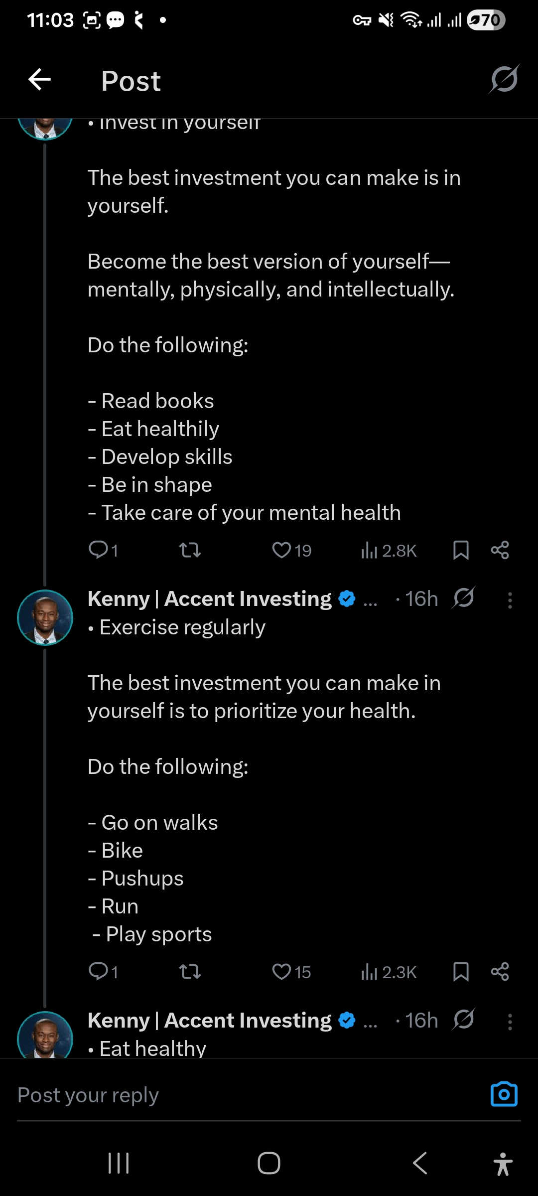Tap the Grok icon in the header
538x1196 pixels.
point(504,80)
